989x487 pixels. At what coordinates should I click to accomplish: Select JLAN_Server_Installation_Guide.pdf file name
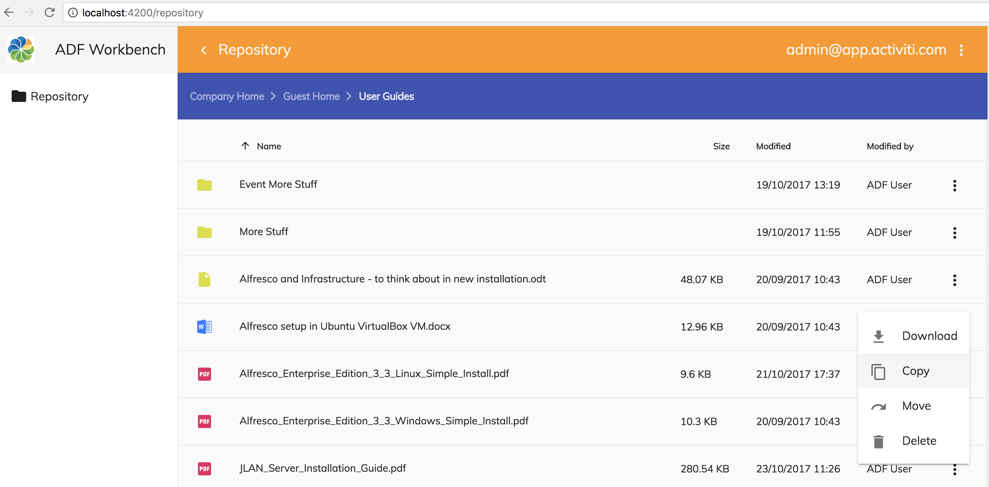(x=322, y=468)
